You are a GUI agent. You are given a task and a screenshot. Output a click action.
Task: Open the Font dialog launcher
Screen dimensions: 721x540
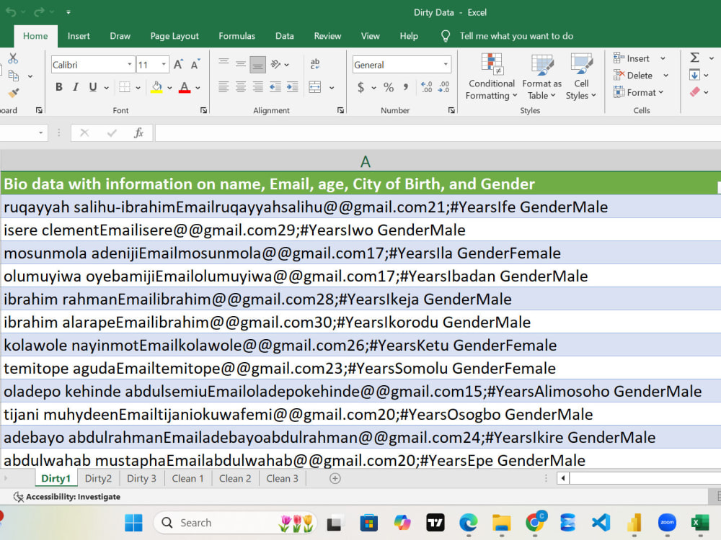[x=203, y=110]
